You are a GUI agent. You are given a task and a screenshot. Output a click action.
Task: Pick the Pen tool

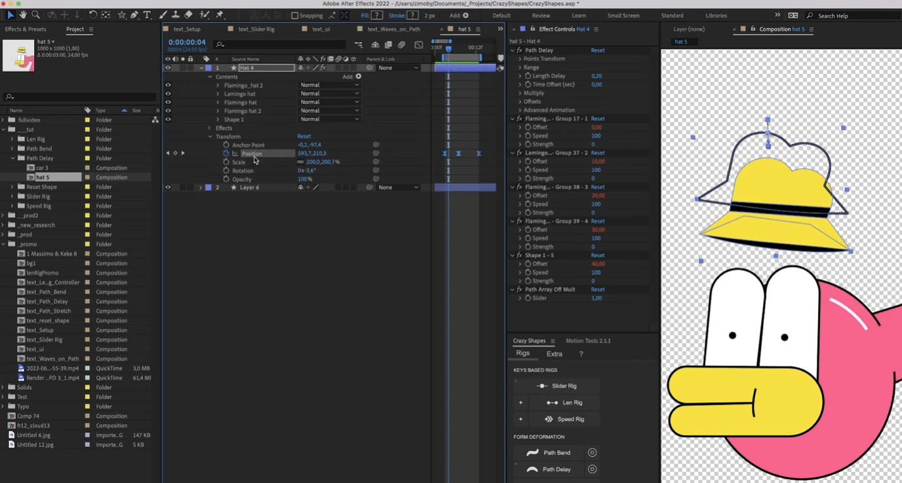[x=135, y=15]
